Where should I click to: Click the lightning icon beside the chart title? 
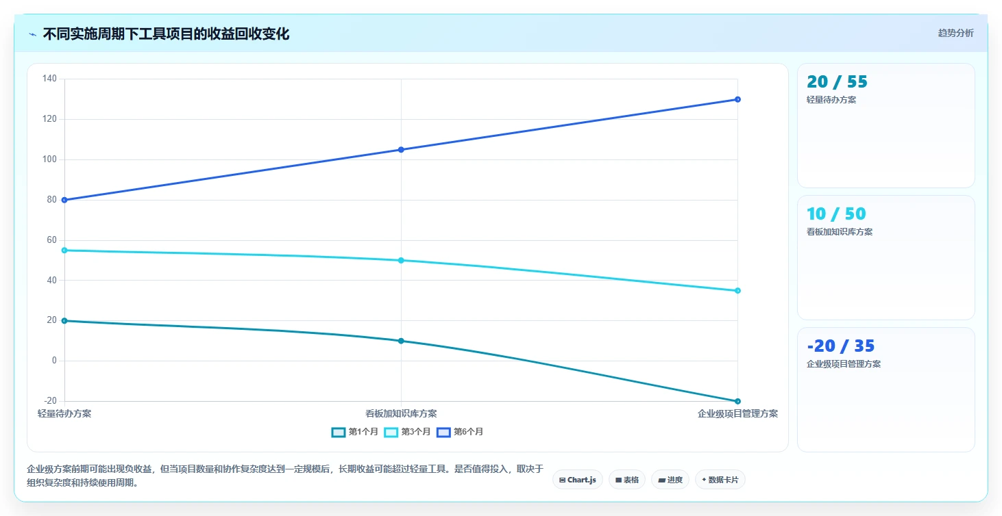point(33,34)
